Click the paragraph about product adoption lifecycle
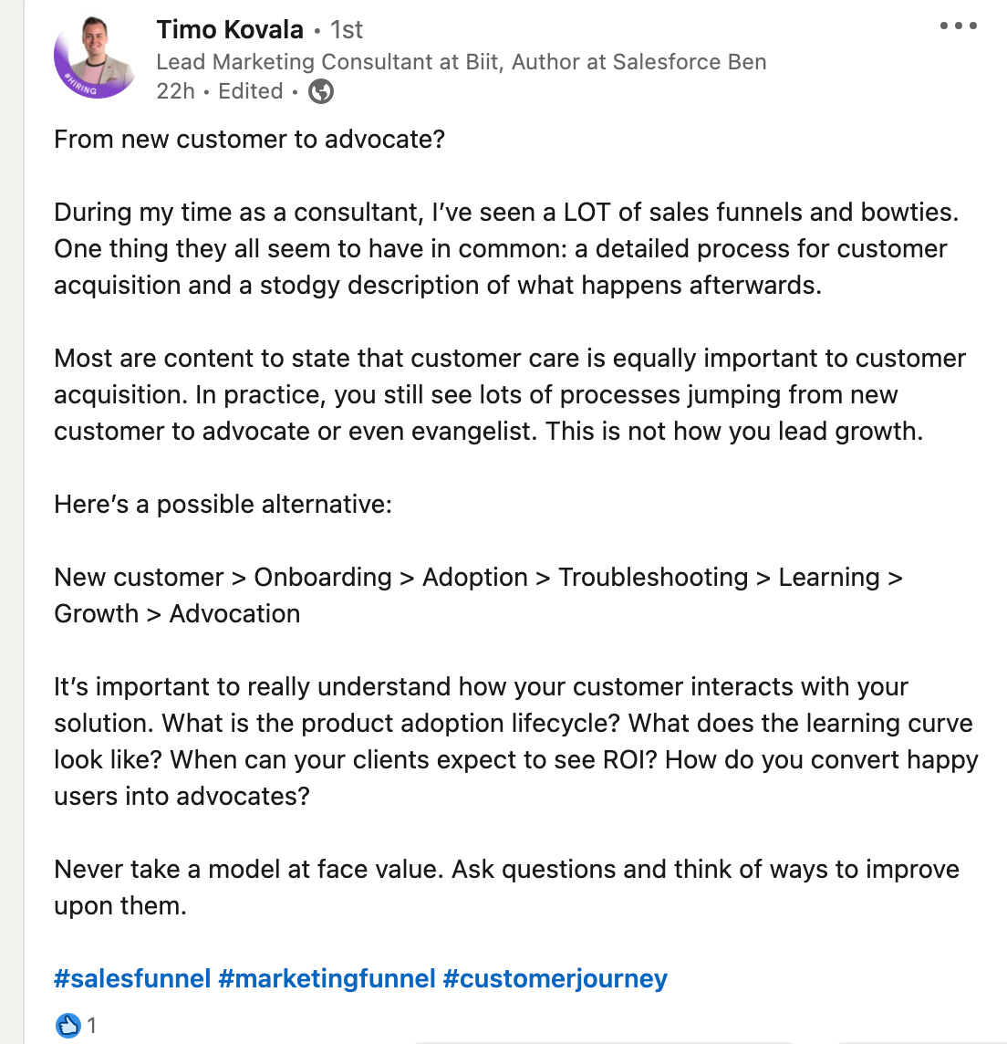This screenshot has height=1044, width=1007. point(515,741)
